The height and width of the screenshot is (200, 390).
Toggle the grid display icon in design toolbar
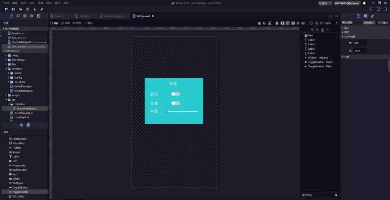point(293,23)
